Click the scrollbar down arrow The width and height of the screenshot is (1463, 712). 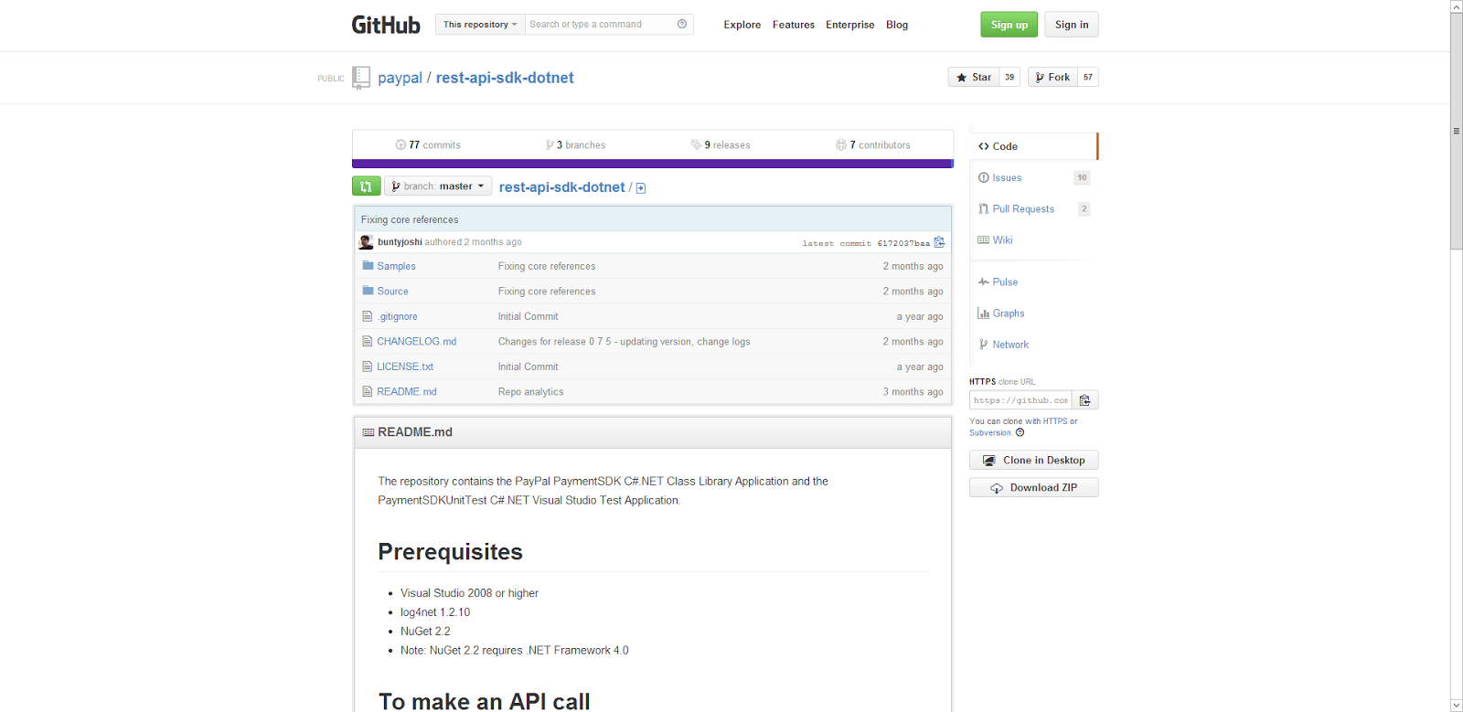coord(1457,705)
